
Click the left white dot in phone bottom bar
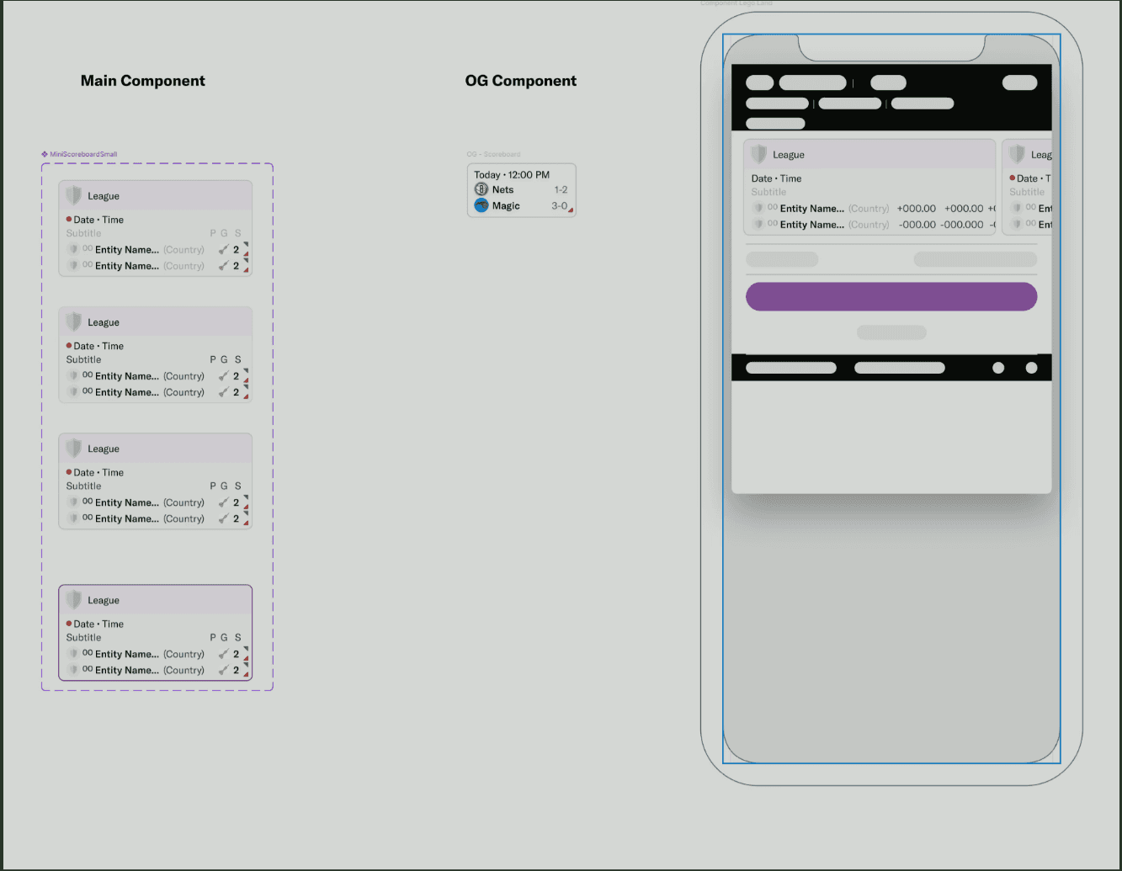(998, 368)
